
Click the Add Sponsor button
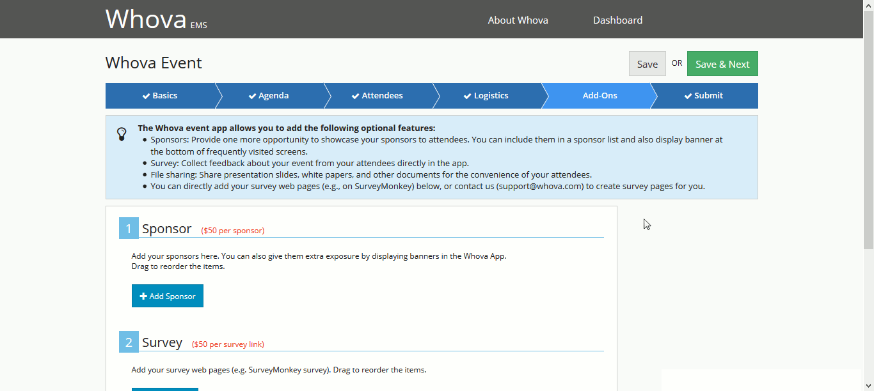168,296
